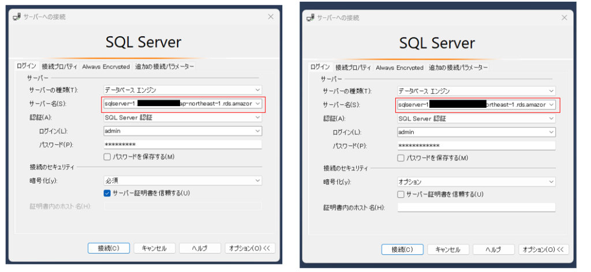Open 接続プロパティ tab in left dialog

[59, 67]
